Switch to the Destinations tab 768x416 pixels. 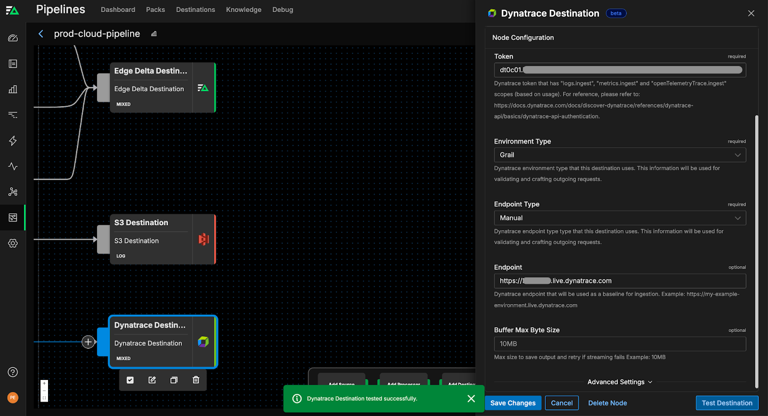(x=195, y=10)
